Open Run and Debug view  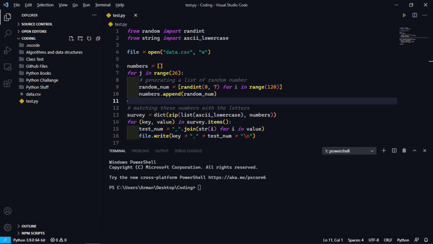point(7,50)
